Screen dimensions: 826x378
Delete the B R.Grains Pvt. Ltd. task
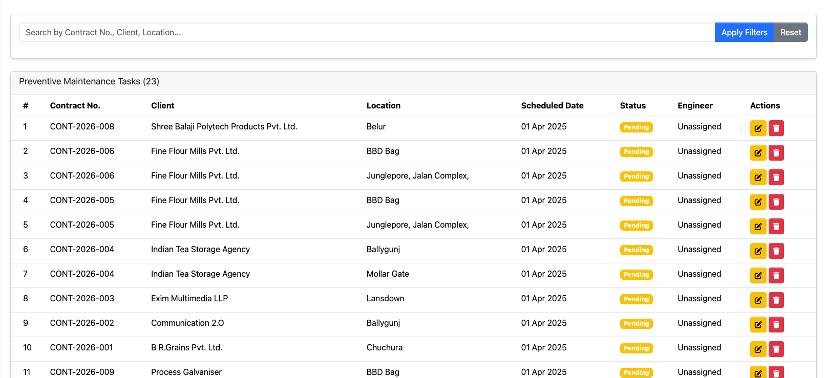click(x=776, y=349)
